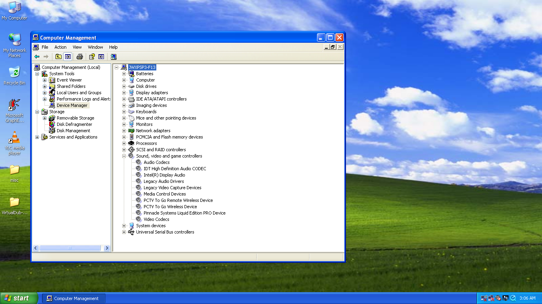This screenshot has width=542, height=304.
Task: Collapse the Storage tree node
Action: [x=37, y=112]
